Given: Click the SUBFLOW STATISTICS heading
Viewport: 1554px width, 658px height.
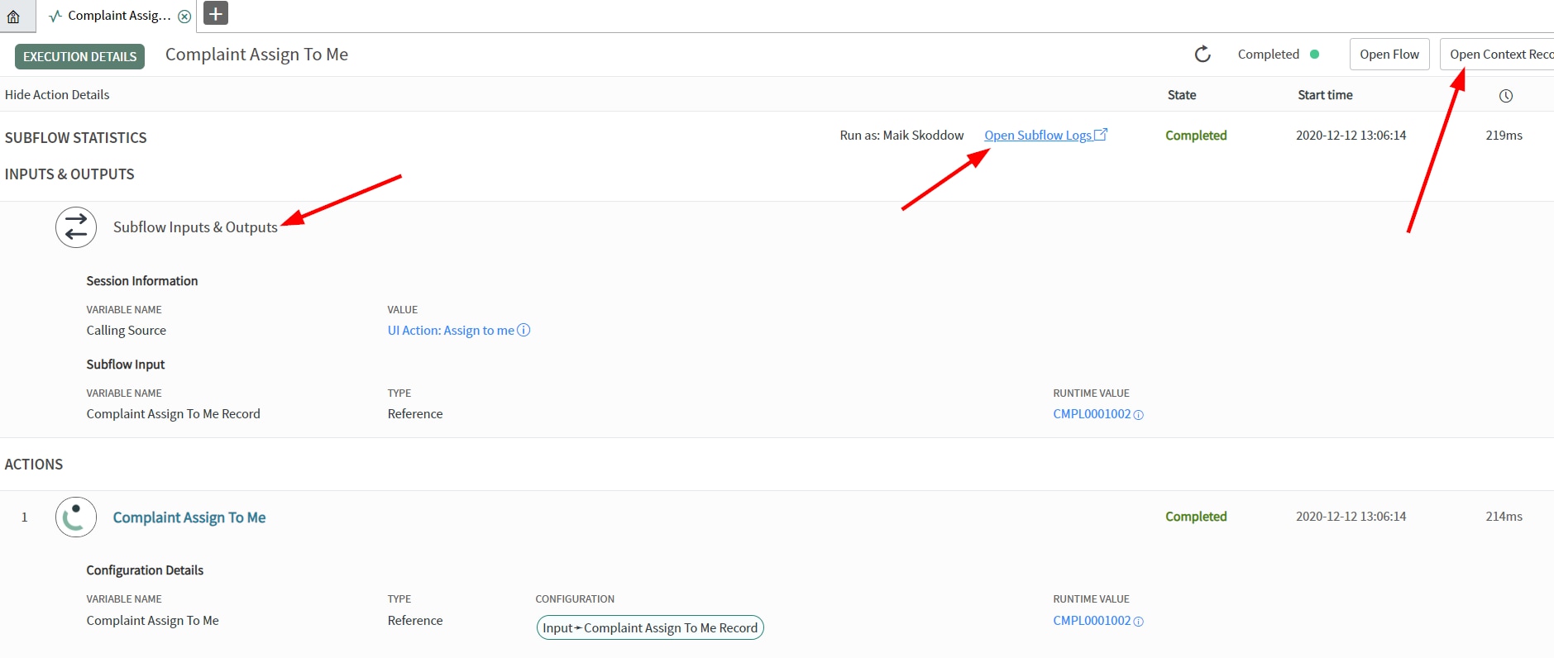Looking at the screenshot, I should click(x=76, y=138).
